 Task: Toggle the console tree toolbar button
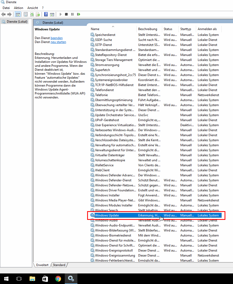(18, 14)
